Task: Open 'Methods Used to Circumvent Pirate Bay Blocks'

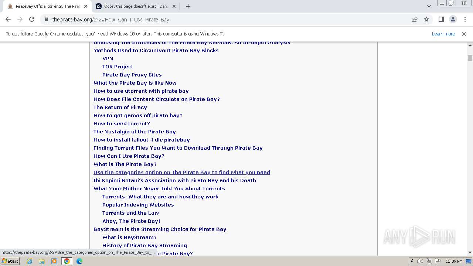Action: [x=156, y=50]
